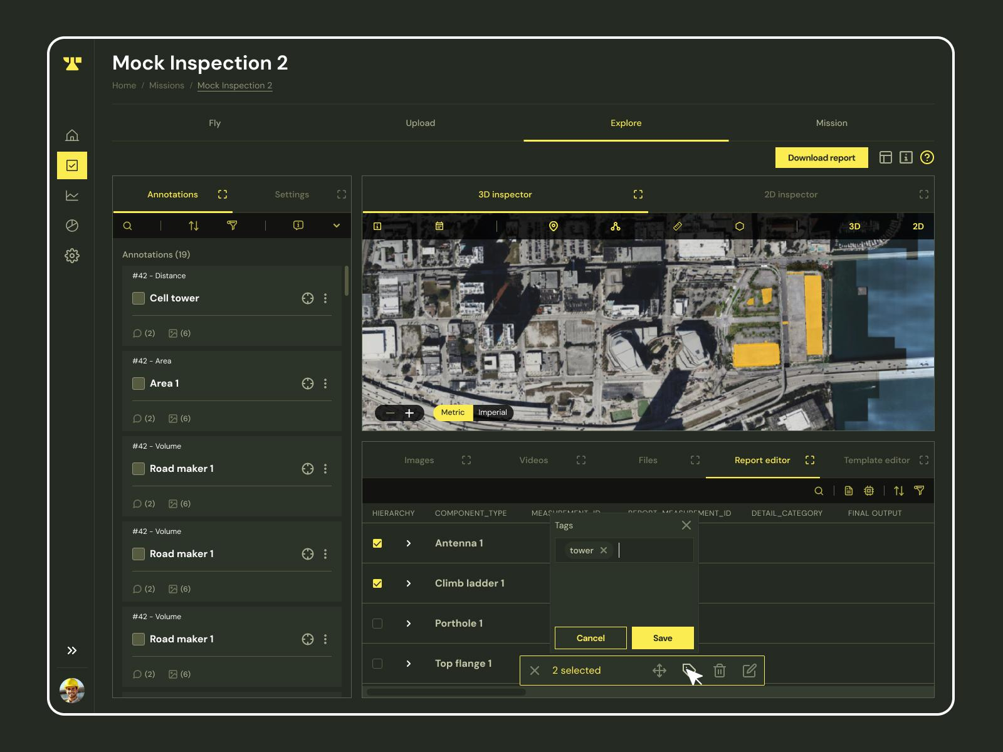Locate Cell tower with target icon
Viewport: 1003px width, 752px height.
pos(308,298)
